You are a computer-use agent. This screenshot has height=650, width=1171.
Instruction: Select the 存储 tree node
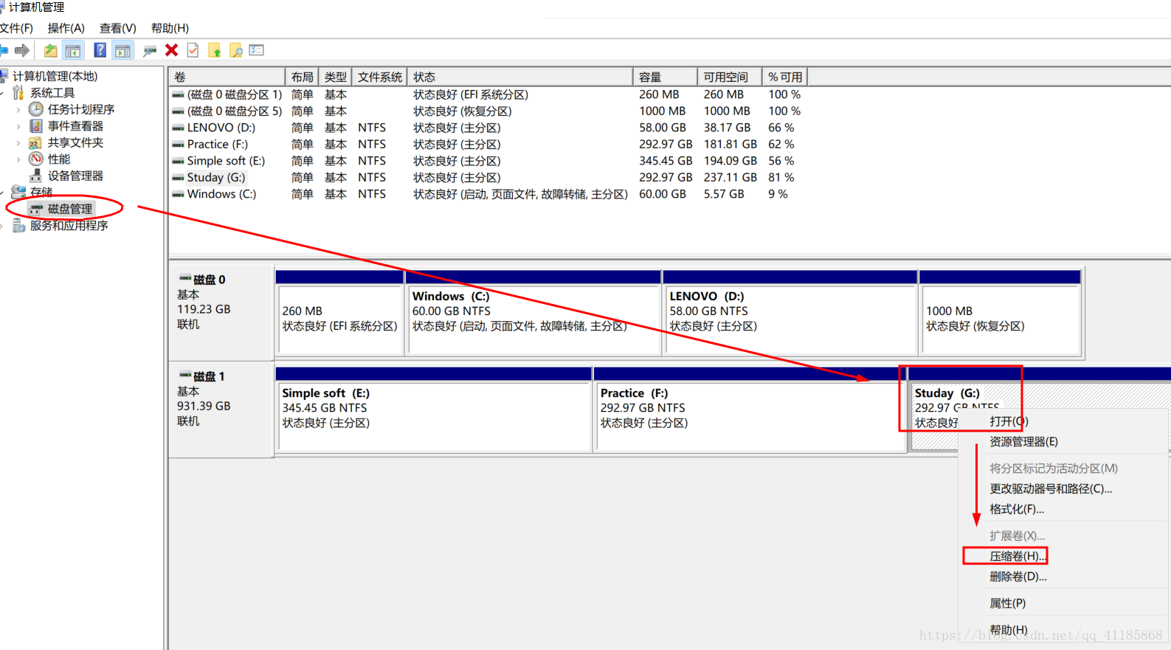41,192
